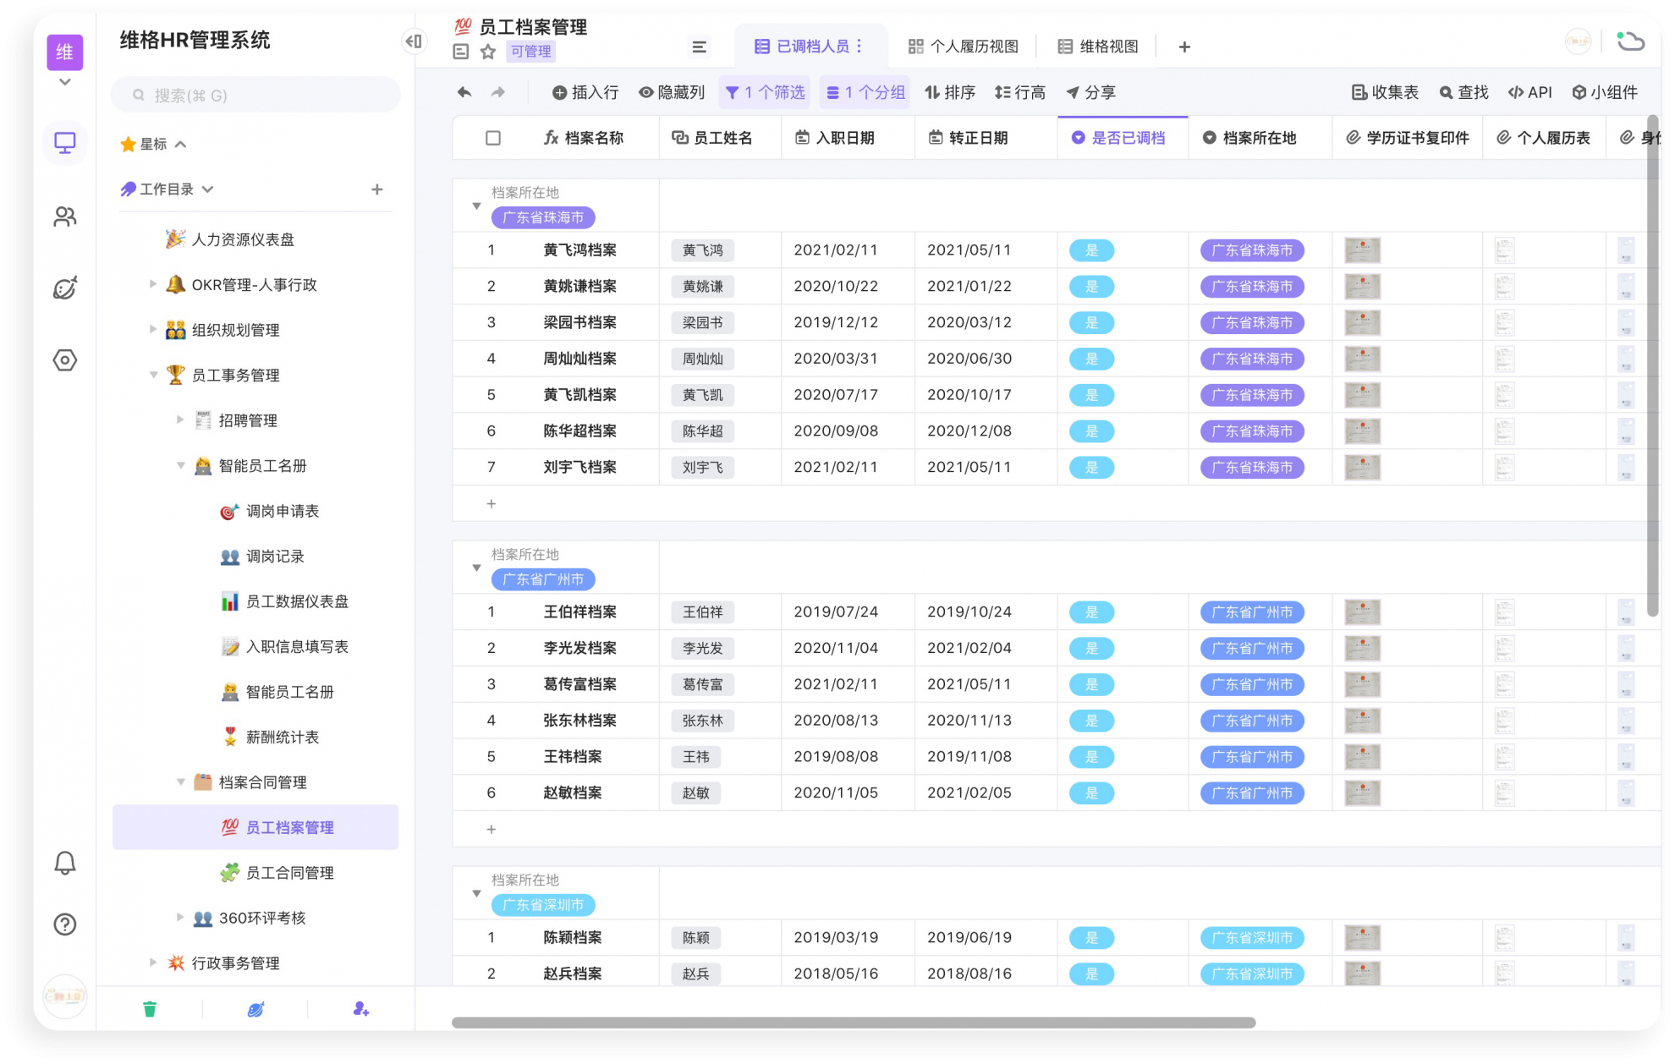Expand 360环评考核 folder
Viewport: 1675px width, 1064px height.
(x=180, y=917)
